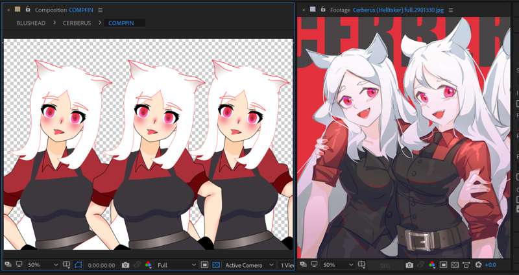Open the Composition 50% magnification dropdown

tap(40, 265)
